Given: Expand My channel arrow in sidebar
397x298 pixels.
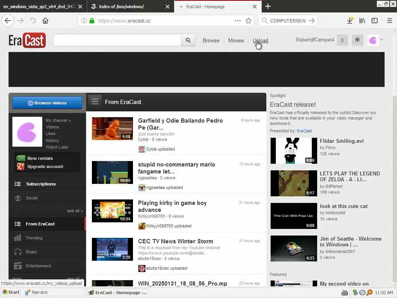Looking at the screenshot, I should (70, 121).
